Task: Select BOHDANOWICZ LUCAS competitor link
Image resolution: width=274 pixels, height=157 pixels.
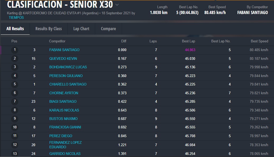Action: (x=68, y=67)
